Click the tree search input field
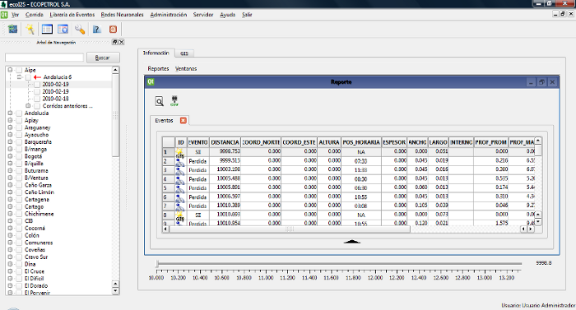576x310 pixels. [x=44, y=58]
